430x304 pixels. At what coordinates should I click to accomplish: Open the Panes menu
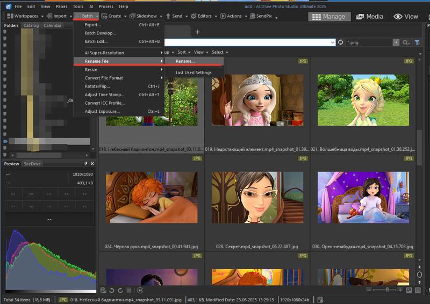pos(61,6)
